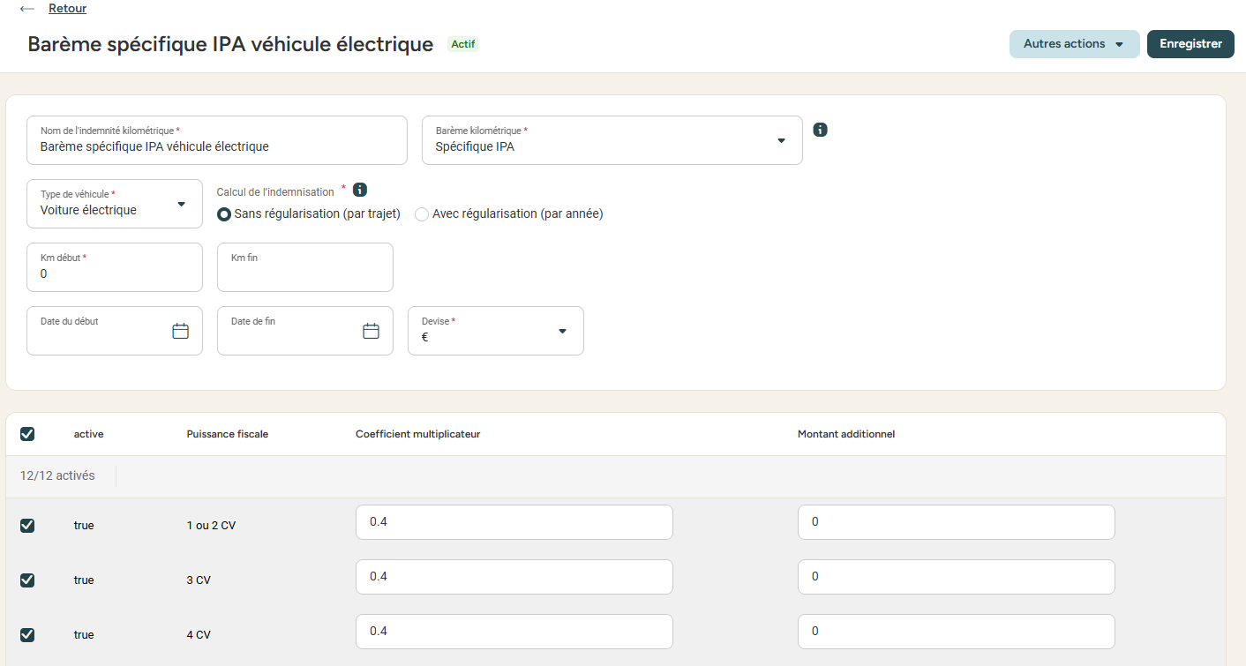Viewport: 1246px width, 666px height.
Task: Select Sans régularisation (par trajet) option
Action: 225,214
